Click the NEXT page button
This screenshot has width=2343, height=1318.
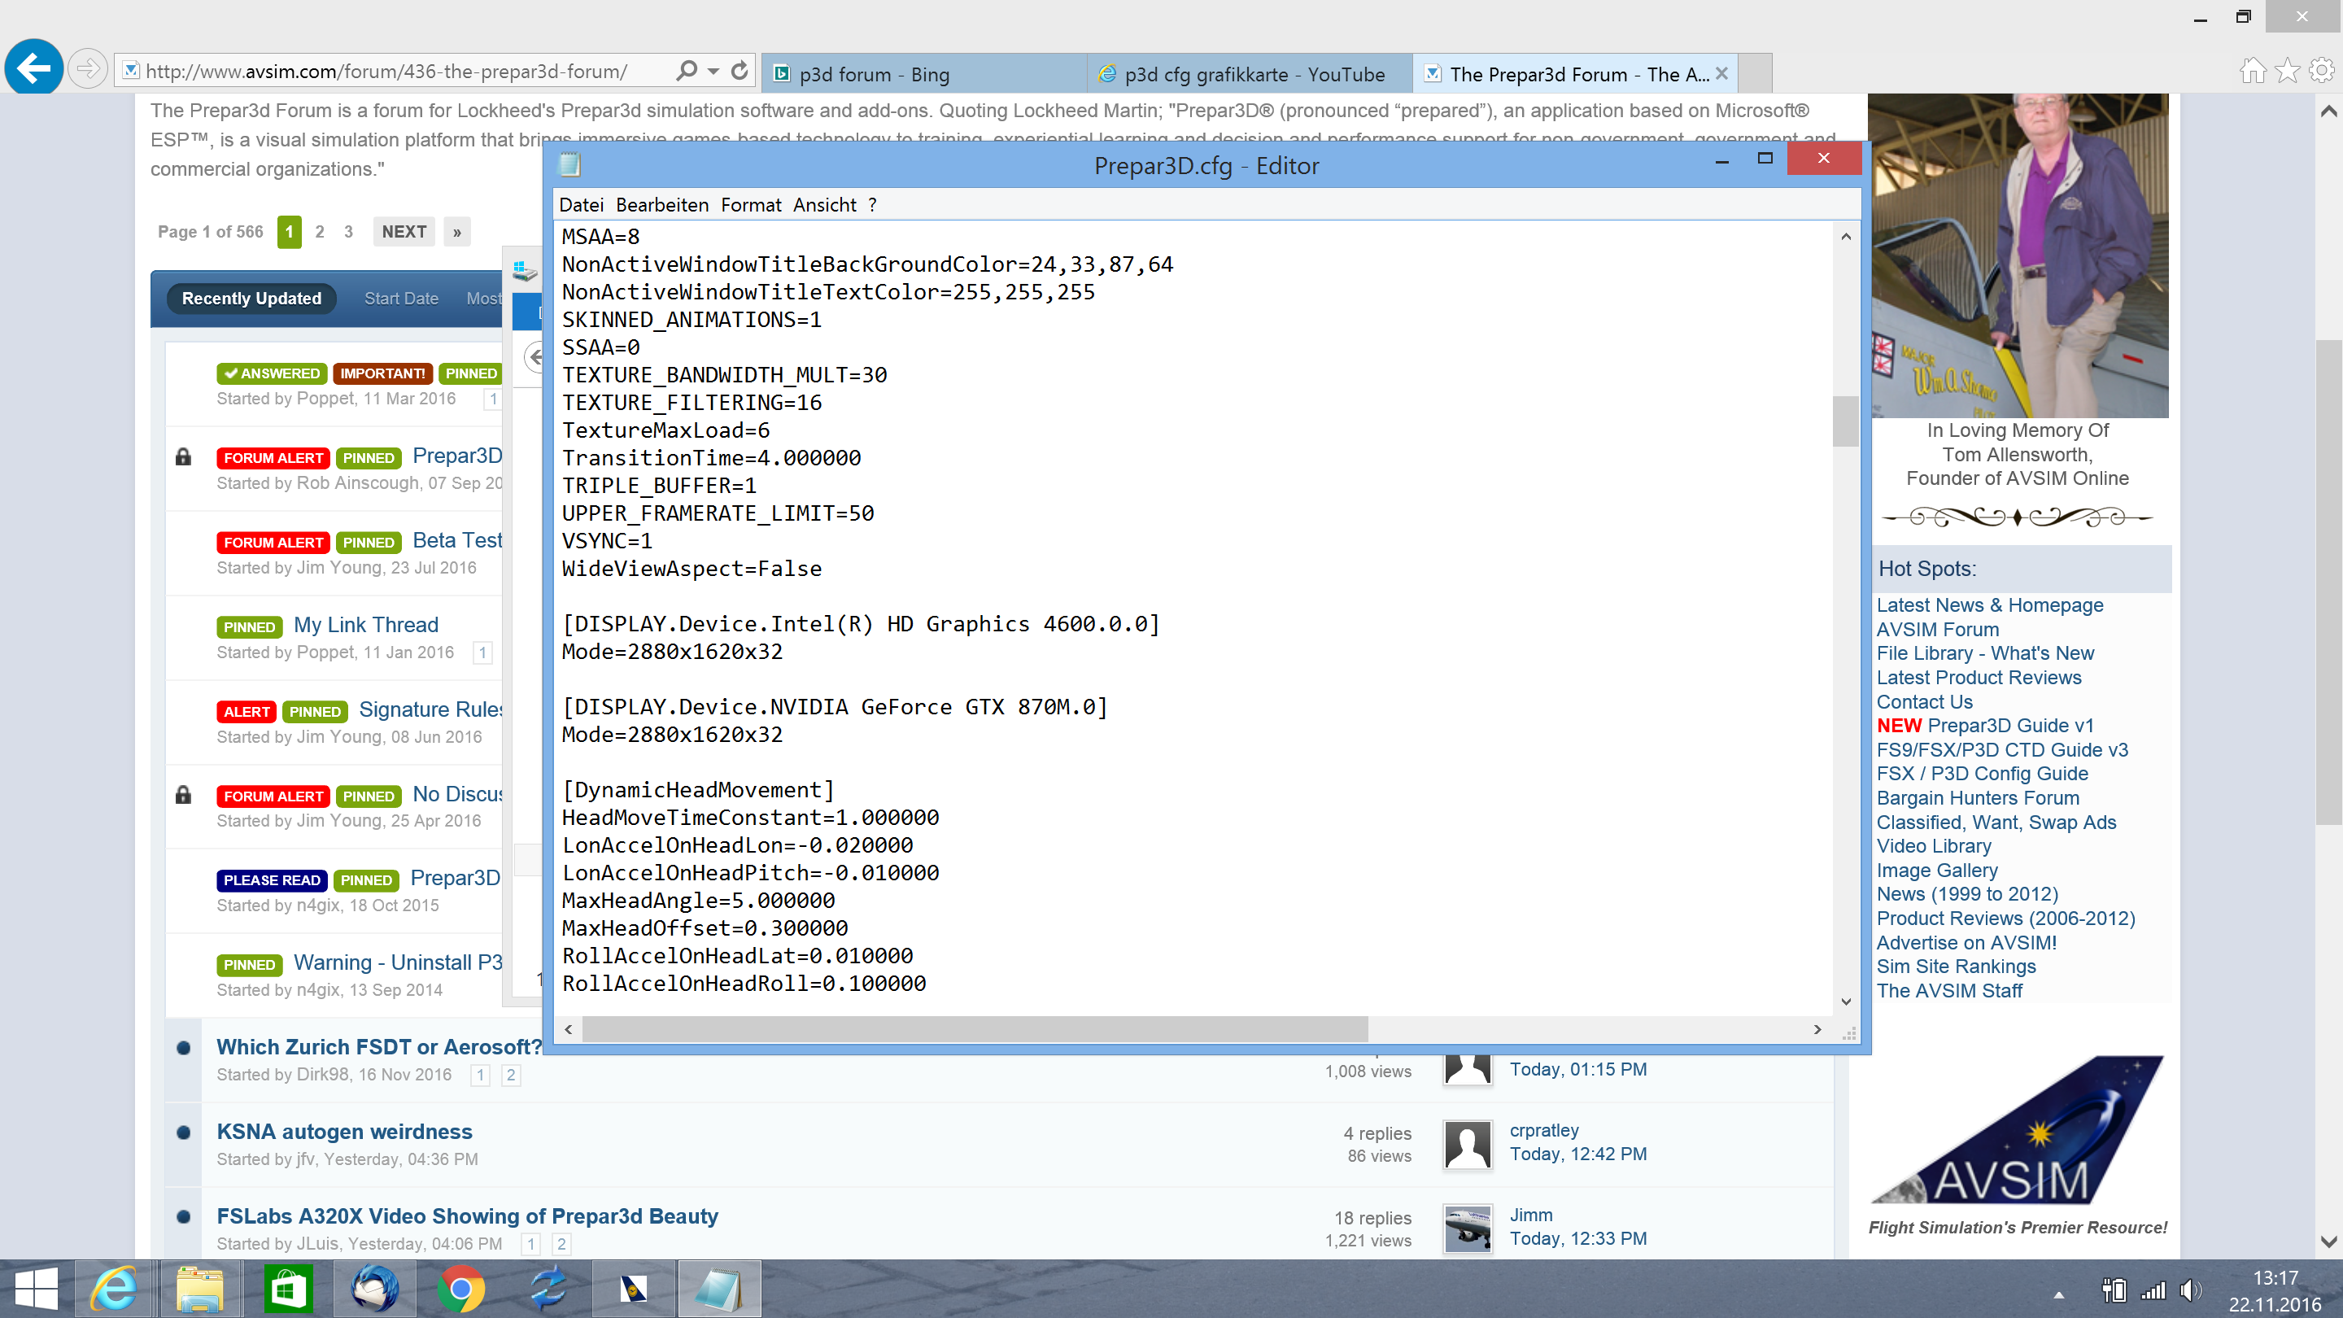404,232
